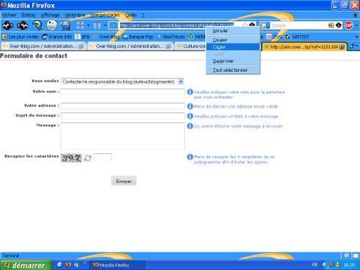Click the status bar icon nearest the right edge
360x270 pixels.
pyautogui.click(x=356, y=256)
